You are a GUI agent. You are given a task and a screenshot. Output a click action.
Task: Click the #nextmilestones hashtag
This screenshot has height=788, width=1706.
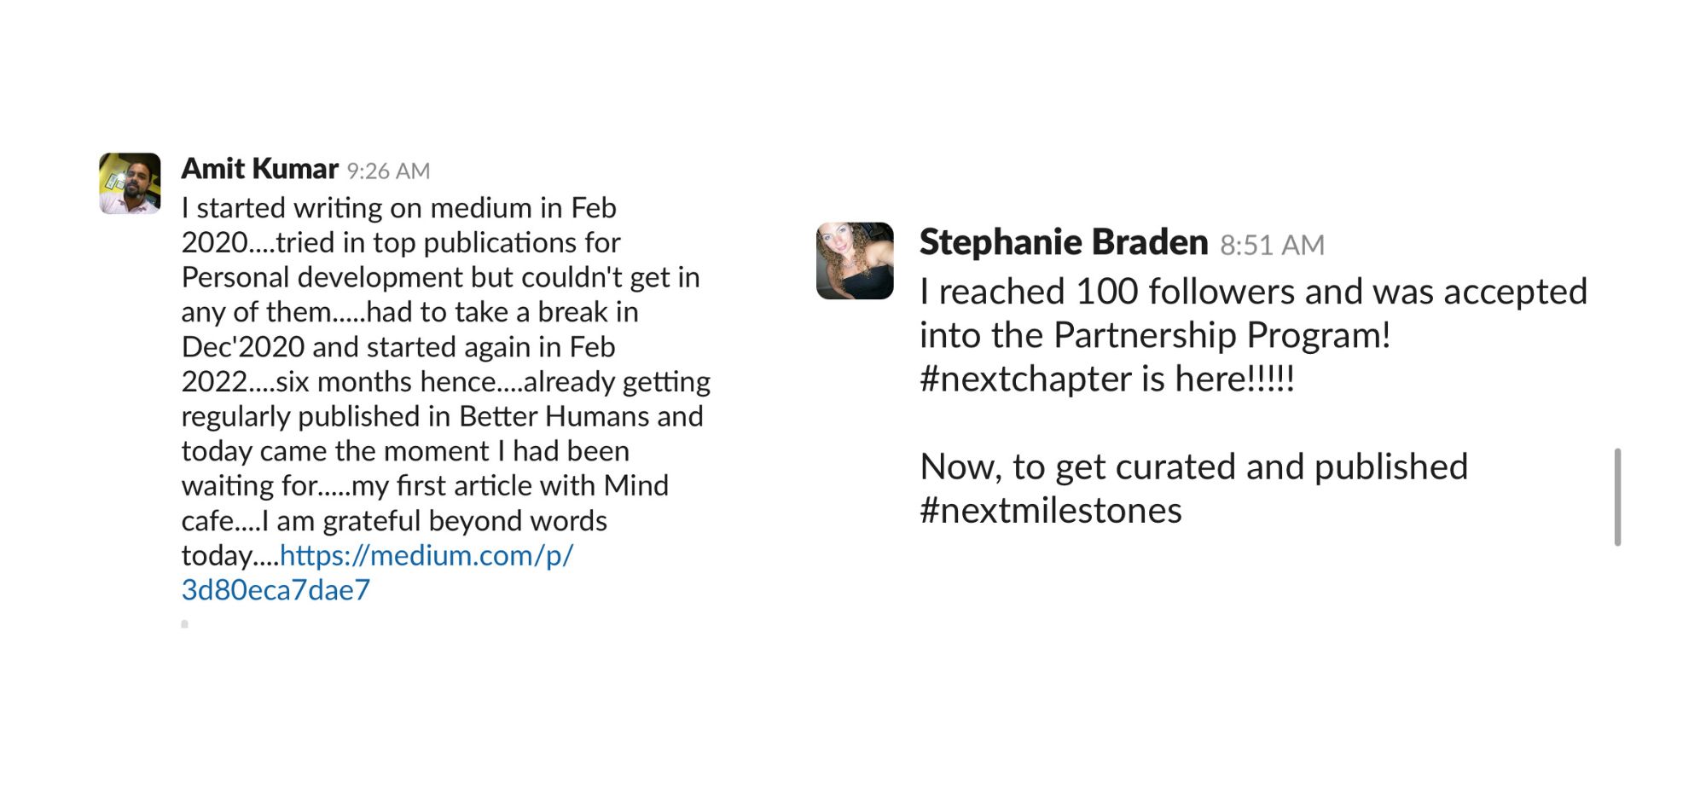pyautogui.click(x=1051, y=510)
